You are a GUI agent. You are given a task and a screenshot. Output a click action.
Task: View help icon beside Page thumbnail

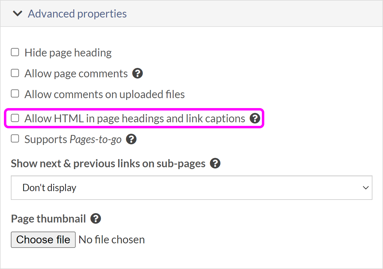96,219
